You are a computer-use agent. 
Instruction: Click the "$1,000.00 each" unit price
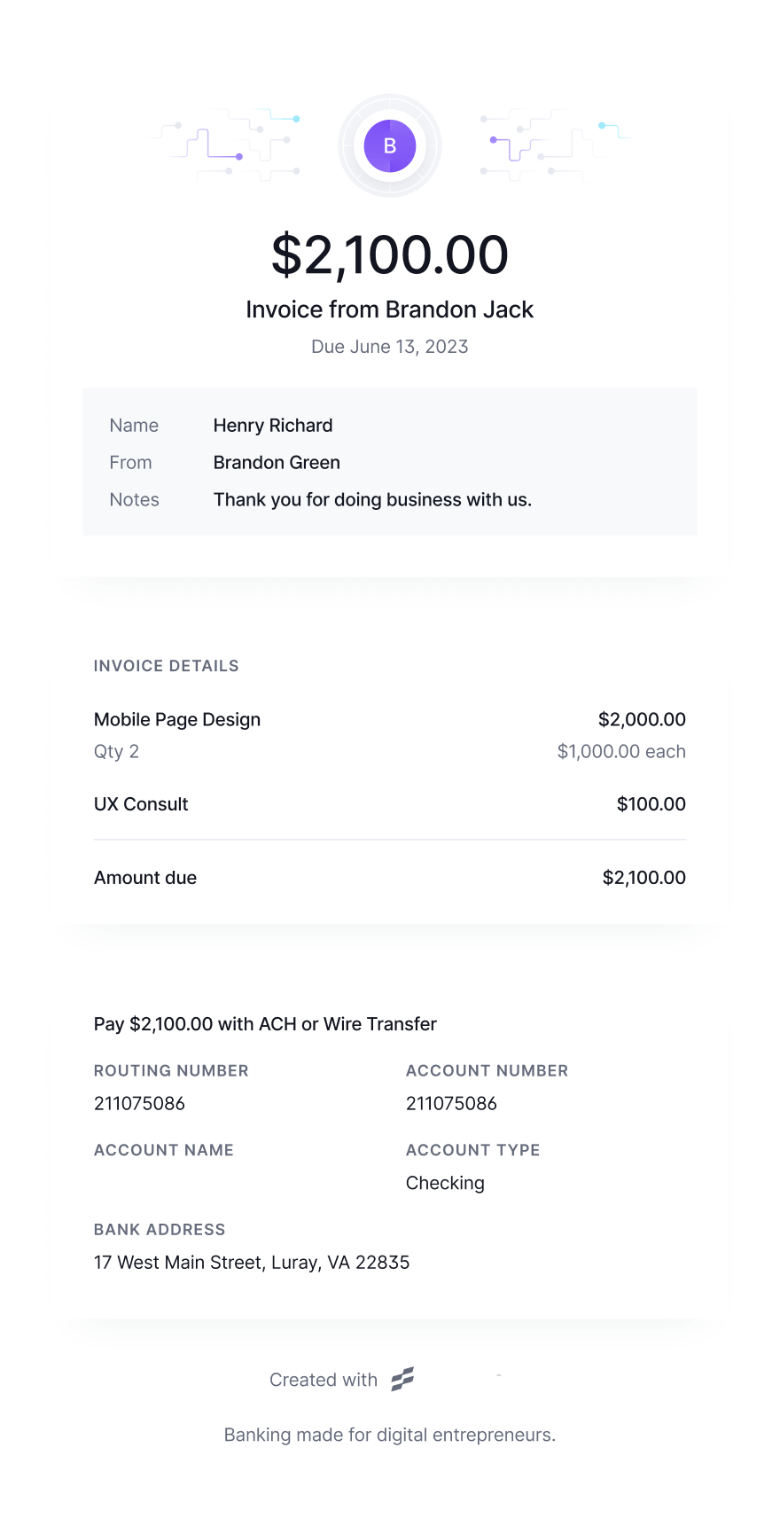click(x=621, y=752)
